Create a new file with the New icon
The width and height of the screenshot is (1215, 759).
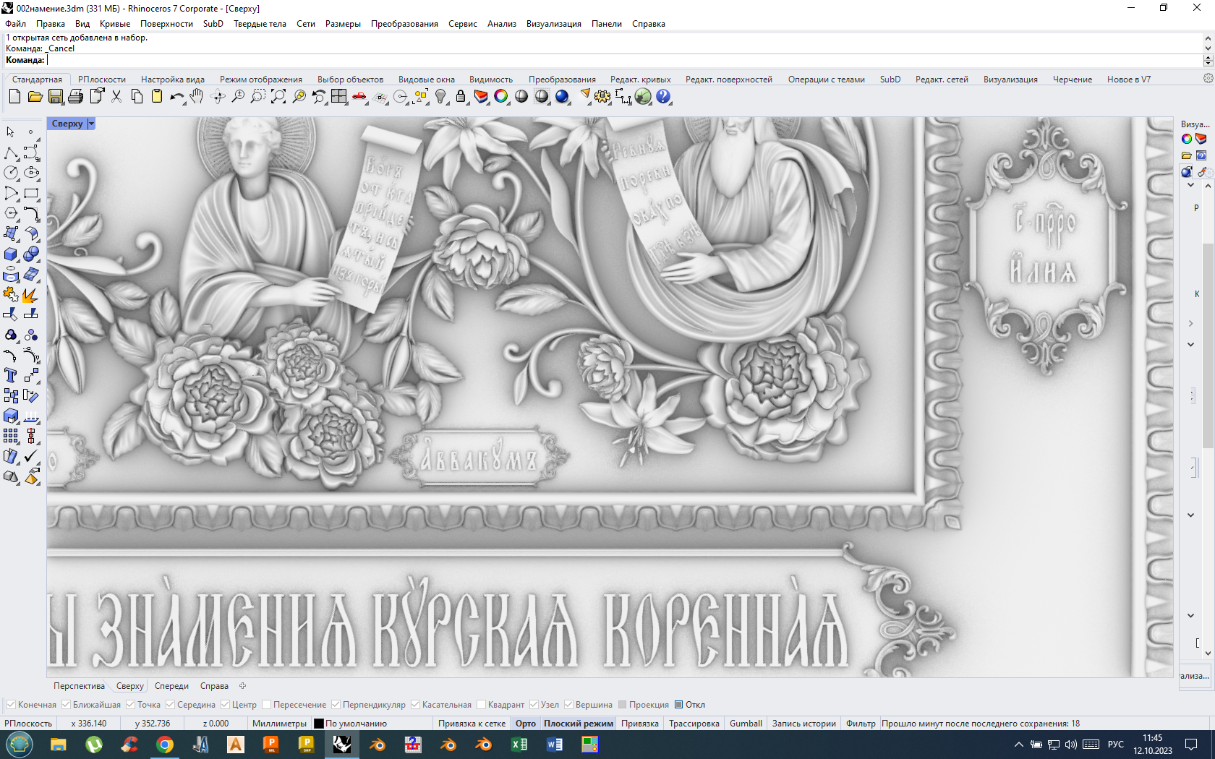coord(14,96)
